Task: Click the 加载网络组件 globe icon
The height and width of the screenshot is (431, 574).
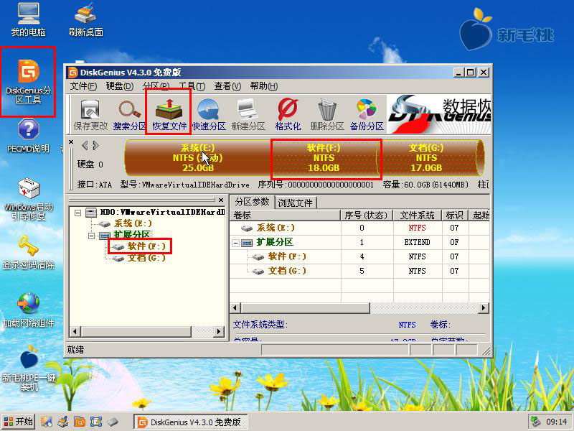Action: tap(29, 310)
